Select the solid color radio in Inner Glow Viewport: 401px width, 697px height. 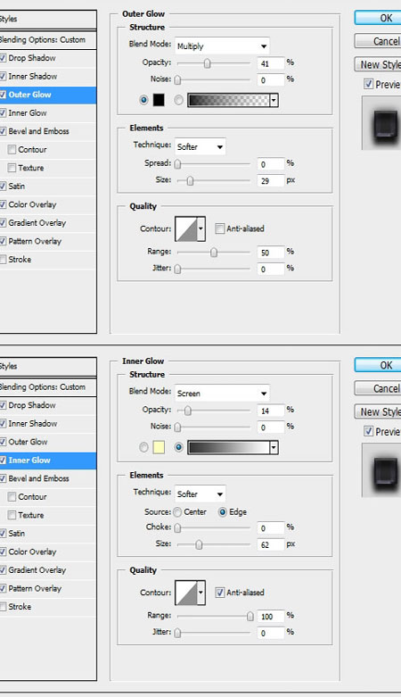point(143,447)
